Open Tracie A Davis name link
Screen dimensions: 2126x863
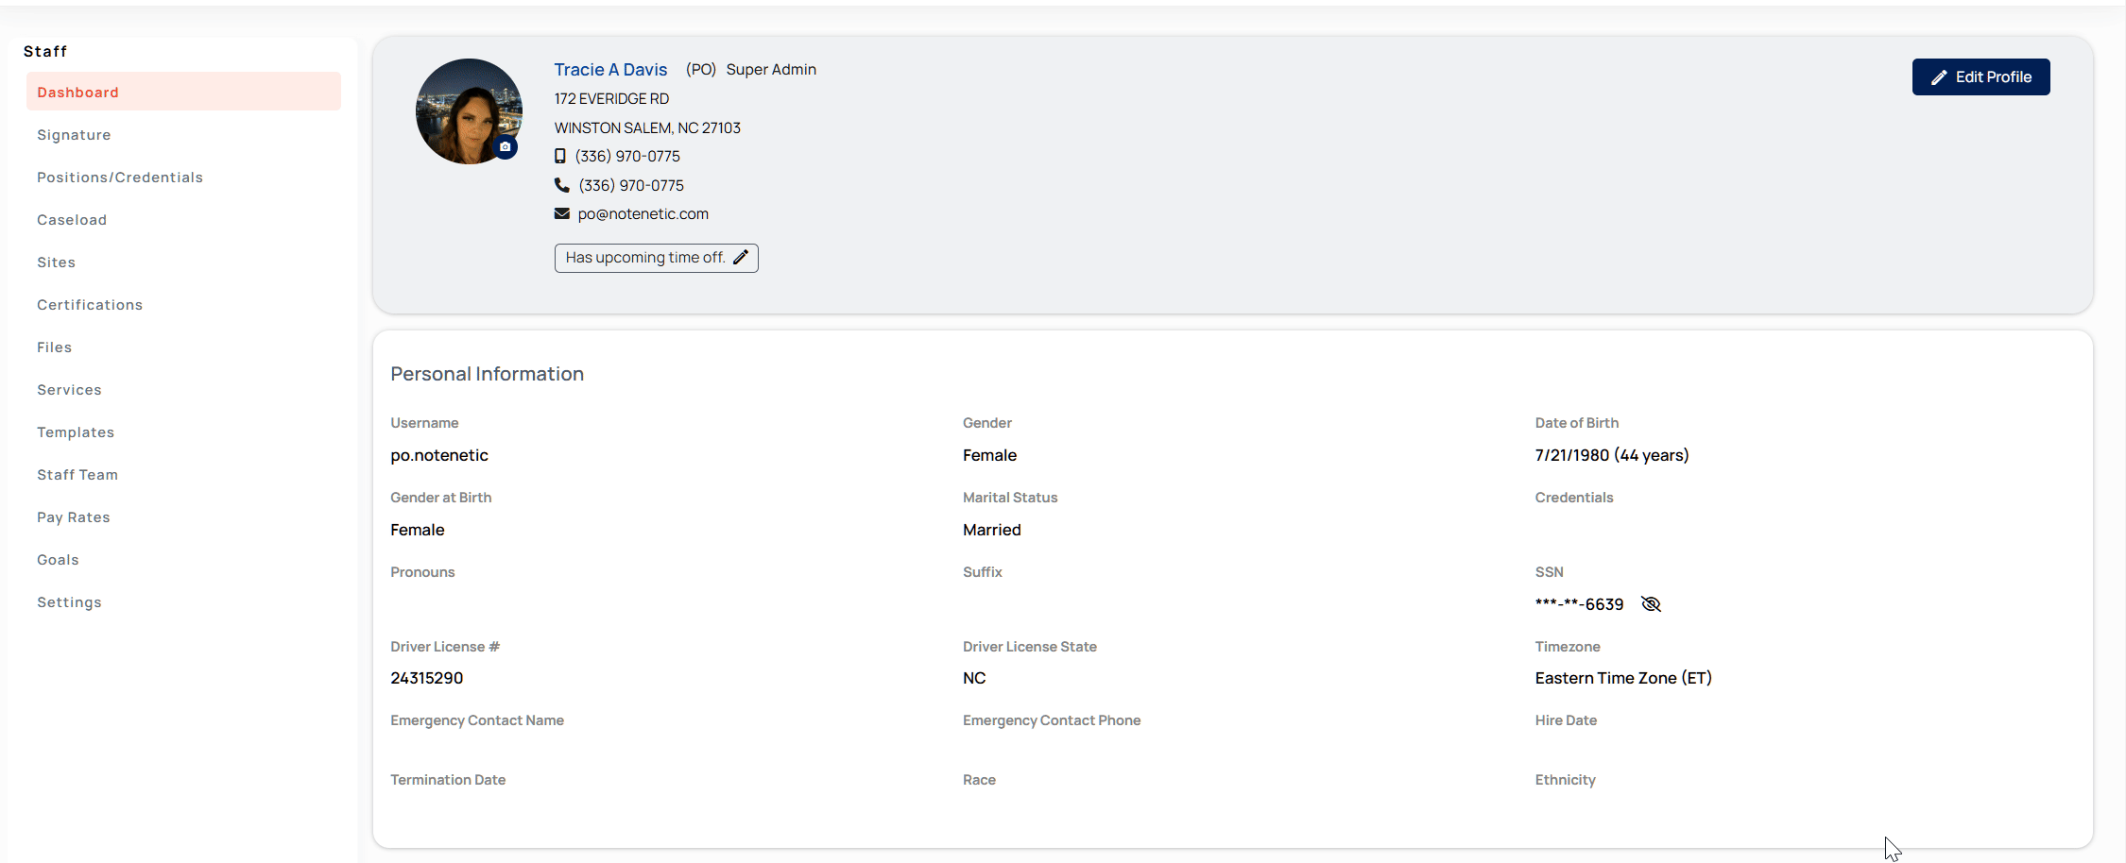tap(610, 70)
